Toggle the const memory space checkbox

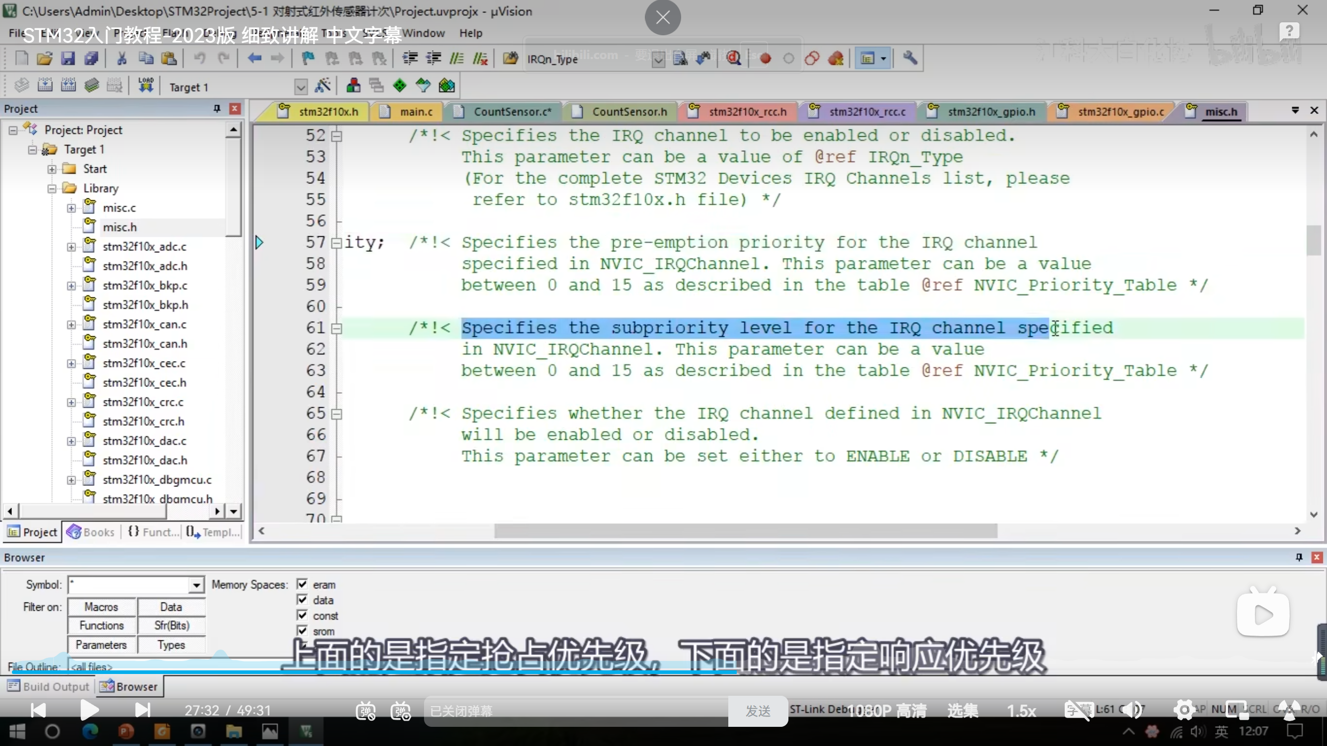point(302,615)
